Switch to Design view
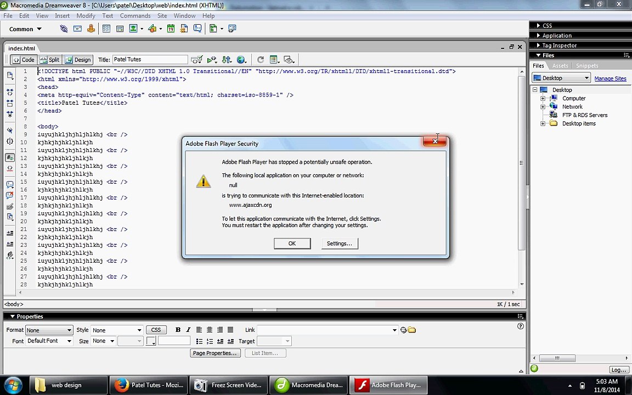Screen dimensions: 632x395 (x=78, y=60)
